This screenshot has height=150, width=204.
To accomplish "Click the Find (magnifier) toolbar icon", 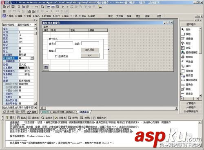I will [42, 7].
